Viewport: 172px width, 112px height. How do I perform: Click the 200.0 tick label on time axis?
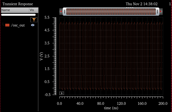click(x=163, y=104)
